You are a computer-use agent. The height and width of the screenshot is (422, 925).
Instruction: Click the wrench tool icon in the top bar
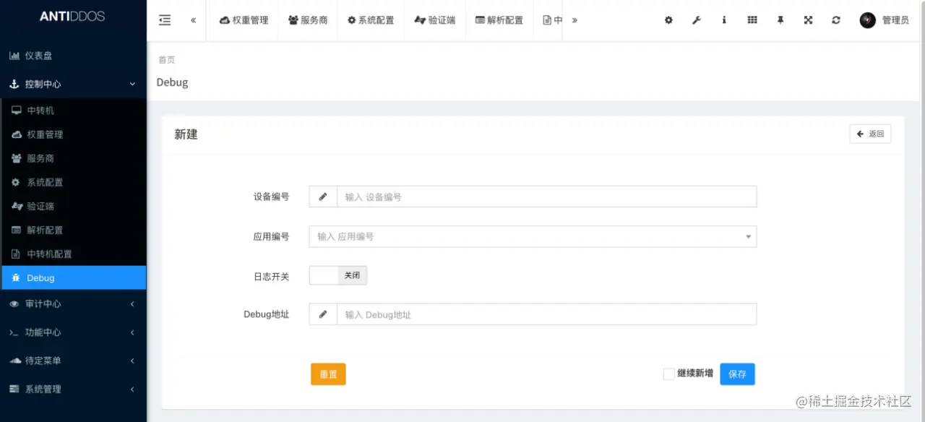tap(697, 20)
